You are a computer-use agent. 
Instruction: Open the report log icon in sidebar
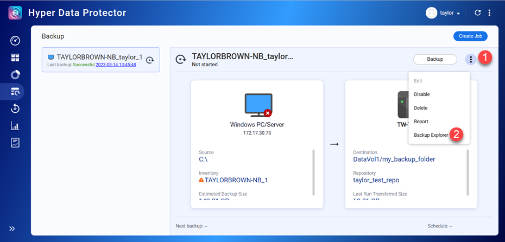point(15,143)
